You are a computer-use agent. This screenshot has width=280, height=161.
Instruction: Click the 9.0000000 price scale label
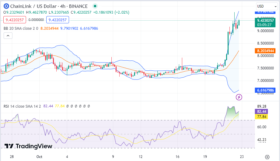(265, 31)
